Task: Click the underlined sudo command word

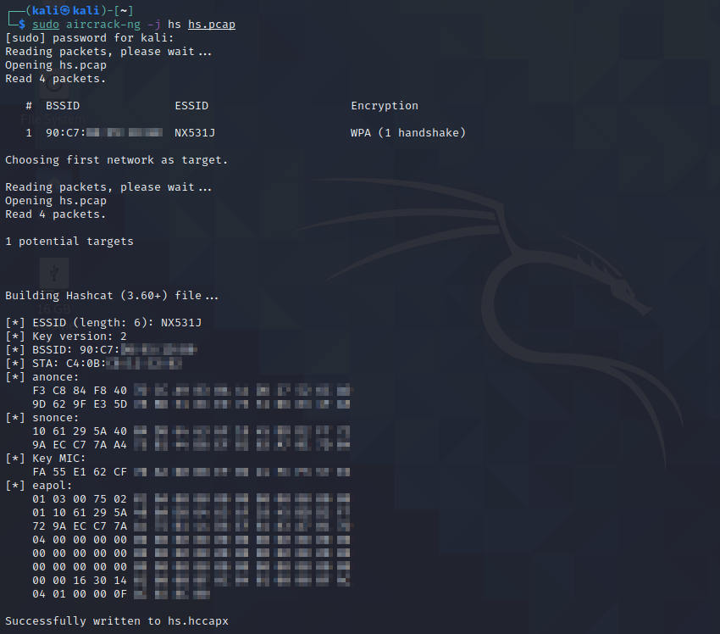Action: [x=46, y=25]
